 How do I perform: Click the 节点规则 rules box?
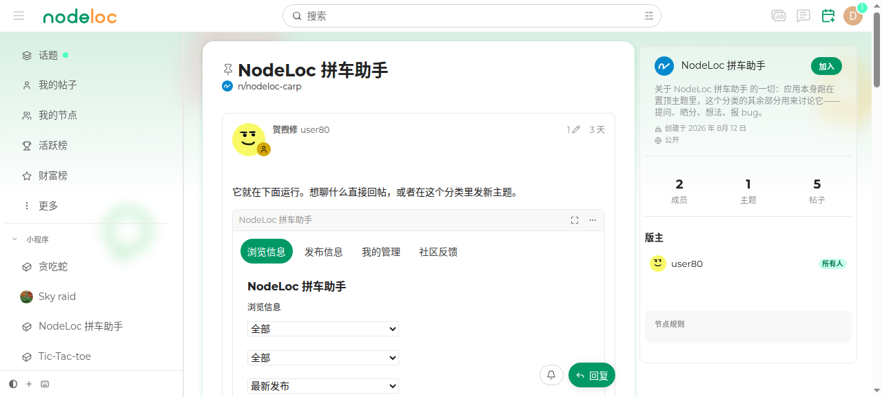(748, 326)
